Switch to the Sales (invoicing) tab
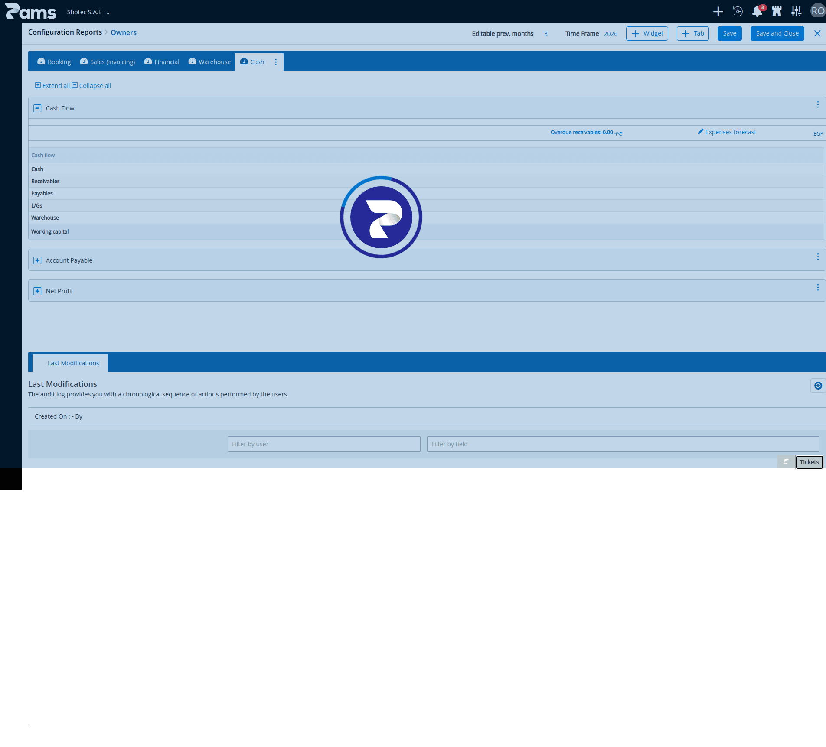 point(108,62)
